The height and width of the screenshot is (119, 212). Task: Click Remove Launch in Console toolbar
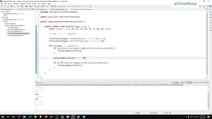175,83
